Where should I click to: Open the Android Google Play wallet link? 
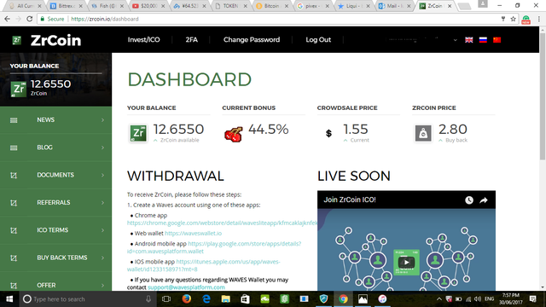coord(214,247)
